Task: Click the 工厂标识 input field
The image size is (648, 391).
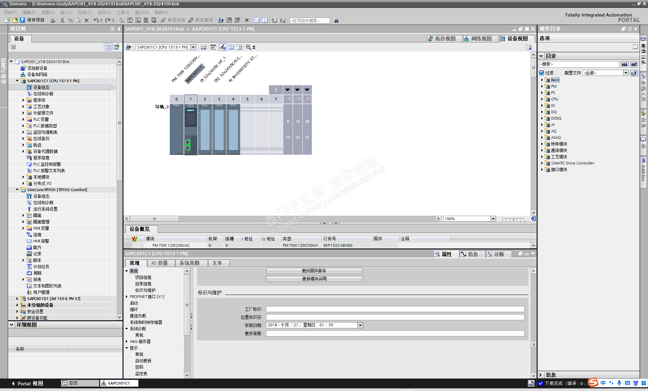Action: [395, 309]
